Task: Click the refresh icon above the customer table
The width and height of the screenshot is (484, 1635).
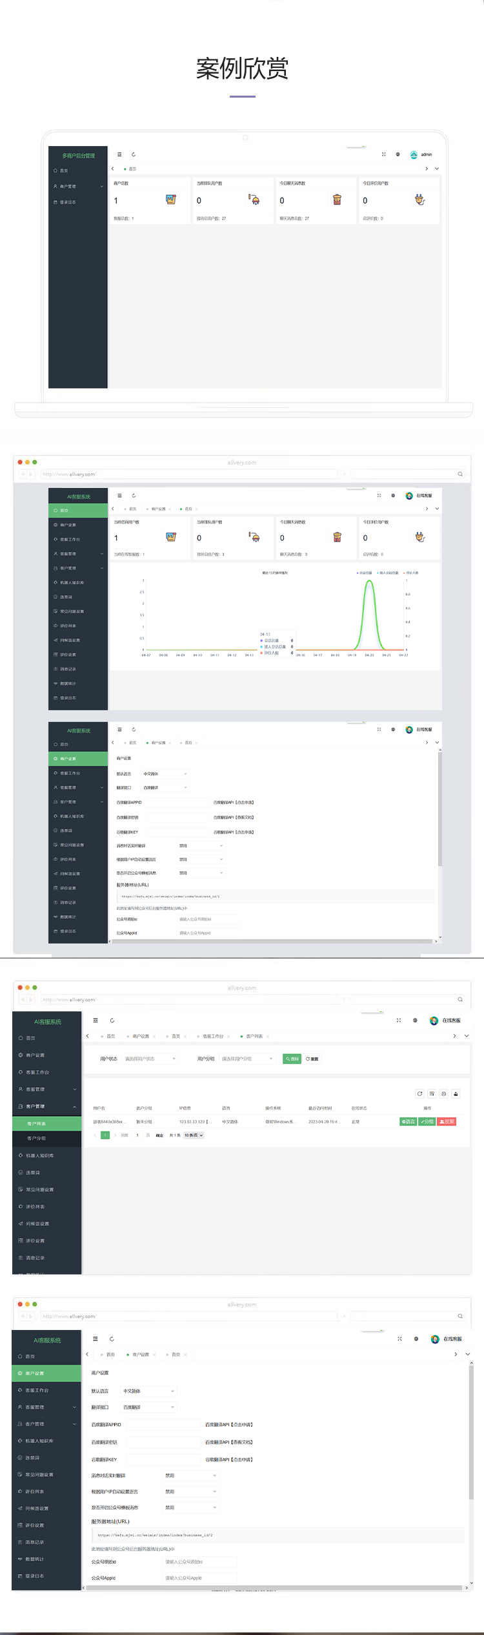Action: click(x=419, y=1093)
